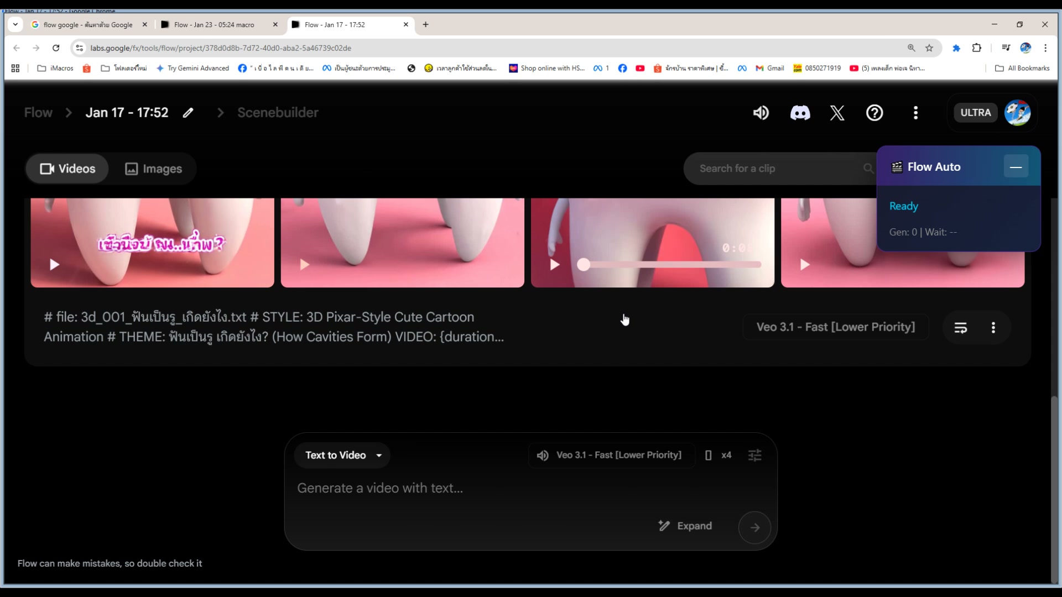Switch to the Flow - Jan 23 browser tab
The height and width of the screenshot is (597, 1062).
point(216,24)
